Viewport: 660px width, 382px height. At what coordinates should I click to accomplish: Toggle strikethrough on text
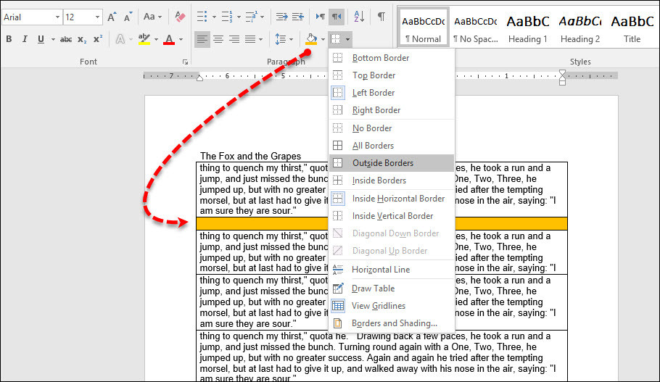point(66,39)
